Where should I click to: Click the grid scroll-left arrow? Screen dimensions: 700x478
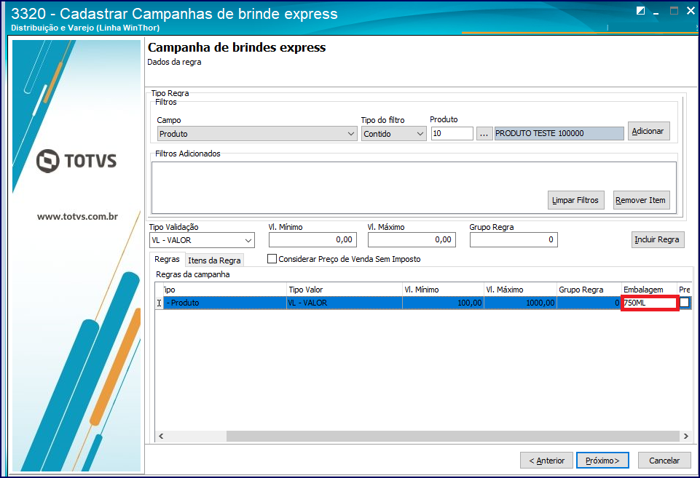(161, 436)
